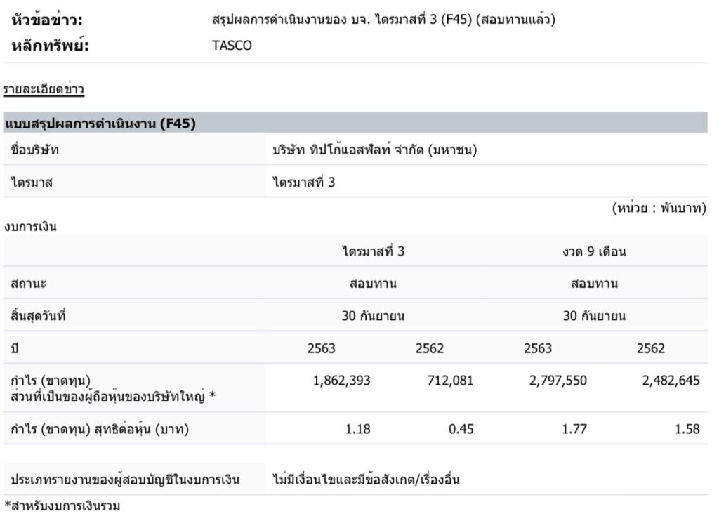Click the auditor opinion text ไม่มีเงื่อนไขและมีข้อสังเกต/เรื่องอื่น
This screenshot has height=521, width=719.
366,480
